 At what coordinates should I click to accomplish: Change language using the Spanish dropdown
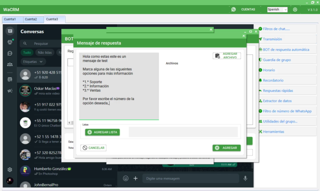[x=277, y=9]
